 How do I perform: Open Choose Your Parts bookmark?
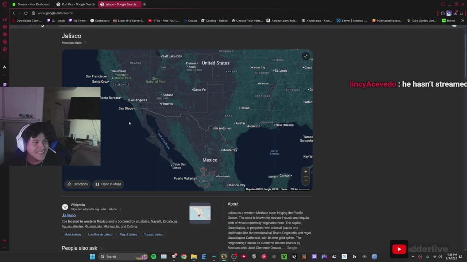(247, 21)
